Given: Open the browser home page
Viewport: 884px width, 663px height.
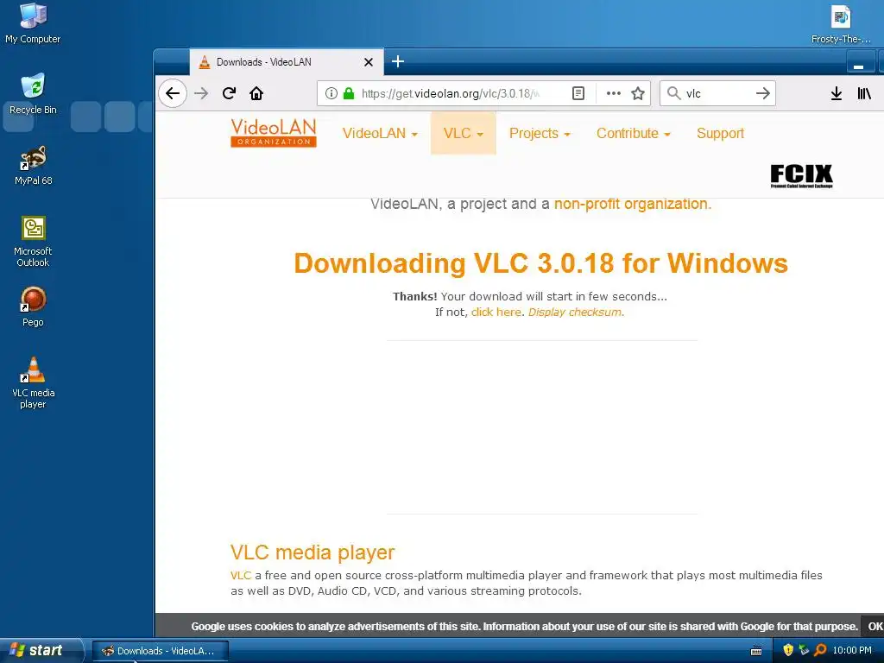Looking at the screenshot, I should click(x=256, y=93).
